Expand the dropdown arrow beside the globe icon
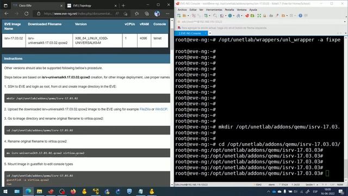The image size is (348, 196). coord(234,16)
